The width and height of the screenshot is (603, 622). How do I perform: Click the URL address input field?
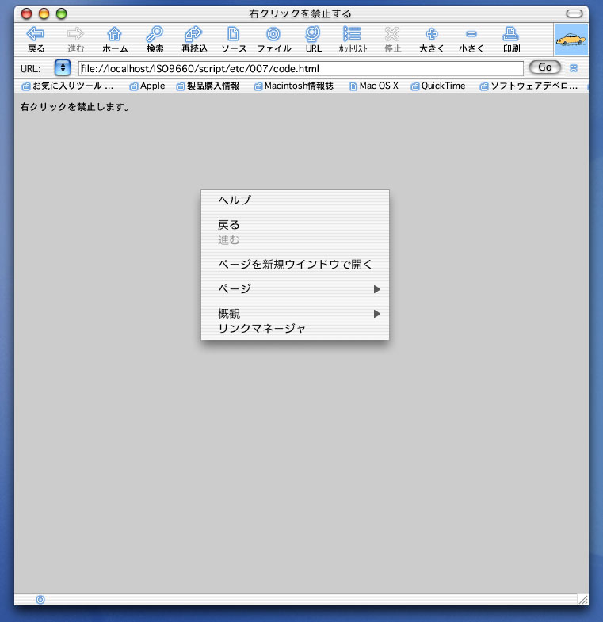click(300, 69)
